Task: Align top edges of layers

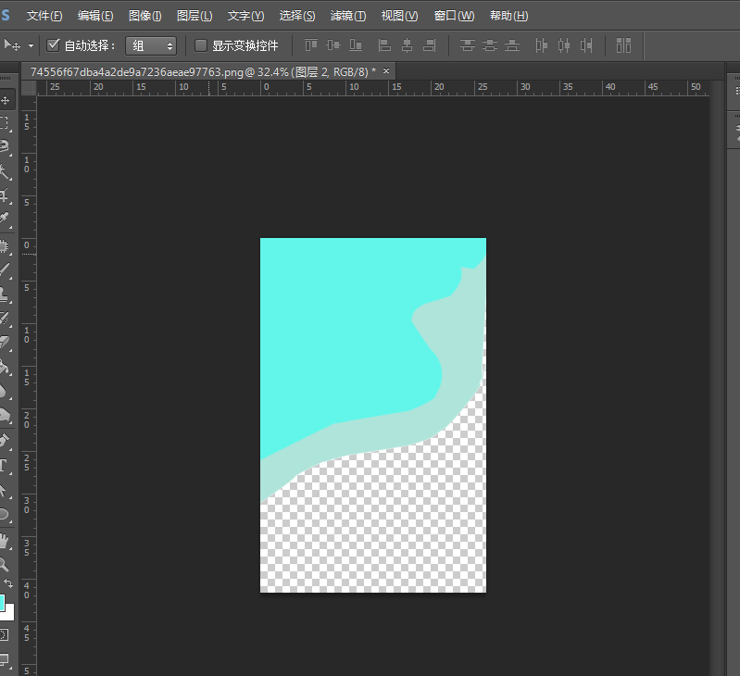Action: (x=311, y=45)
